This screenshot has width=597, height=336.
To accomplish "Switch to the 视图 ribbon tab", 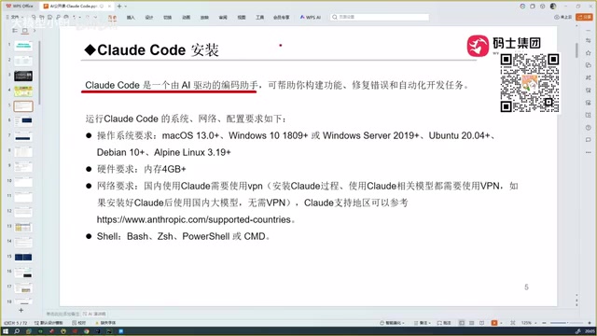I will (x=242, y=18).
